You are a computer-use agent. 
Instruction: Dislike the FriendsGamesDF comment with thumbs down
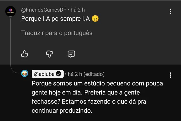49,54
